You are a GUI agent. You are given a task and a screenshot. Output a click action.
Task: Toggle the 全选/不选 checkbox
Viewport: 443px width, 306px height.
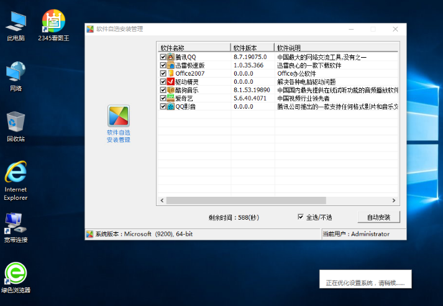[x=301, y=217]
